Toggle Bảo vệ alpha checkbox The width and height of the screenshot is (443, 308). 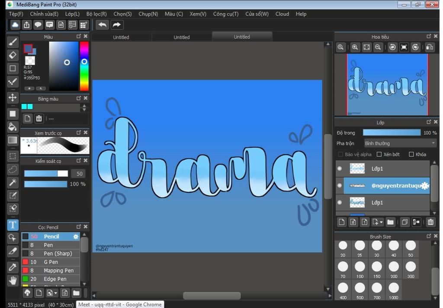click(340, 154)
